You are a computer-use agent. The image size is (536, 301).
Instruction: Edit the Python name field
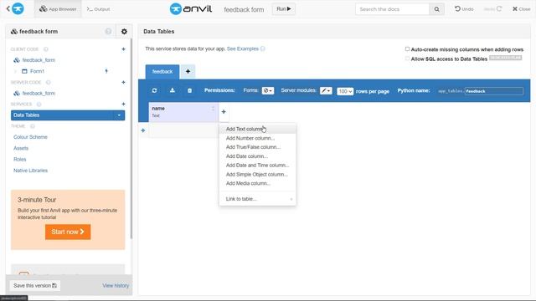(x=493, y=91)
